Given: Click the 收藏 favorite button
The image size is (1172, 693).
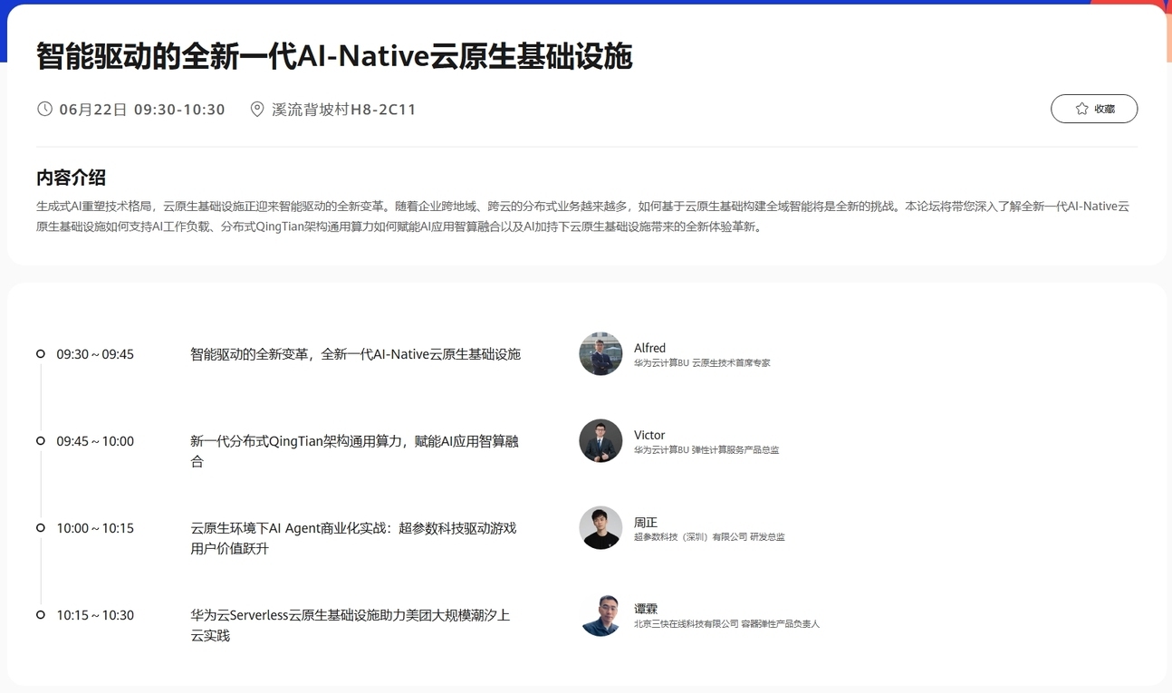Looking at the screenshot, I should pyautogui.click(x=1094, y=109).
